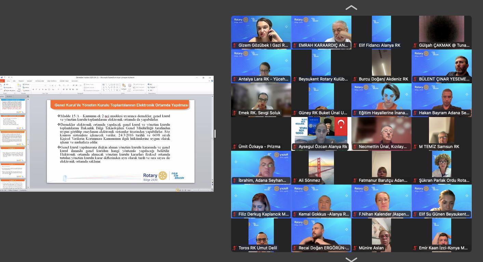This screenshot has height=262, width=483.
Task: Click the Bul (Find) icon
Action: tap(150, 84)
